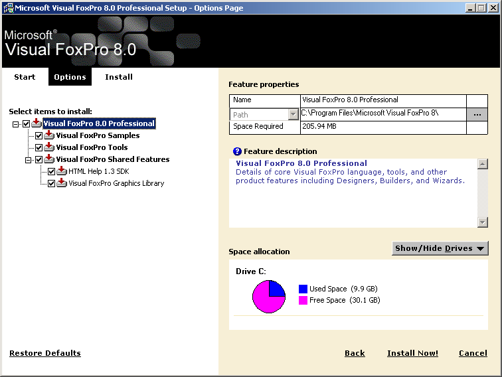Uncheck the HTML Help 1.3 SDK checkbox

tap(51, 171)
